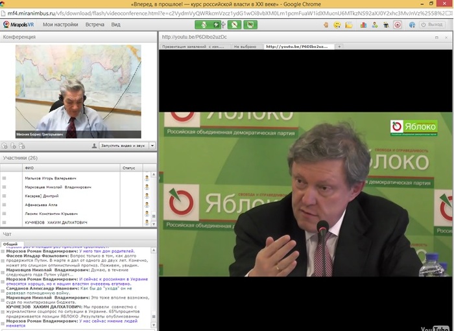Click the Mirapolis VR logo
Image resolution: width=454 pixels, height=331 pixels.
click(x=19, y=25)
